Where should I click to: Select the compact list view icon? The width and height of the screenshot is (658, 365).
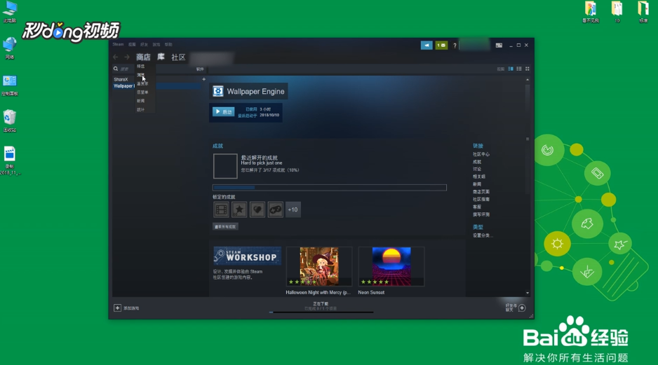(519, 69)
